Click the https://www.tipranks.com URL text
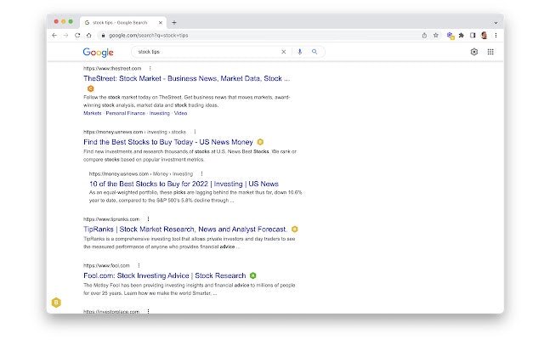544x340 pixels. (111, 219)
